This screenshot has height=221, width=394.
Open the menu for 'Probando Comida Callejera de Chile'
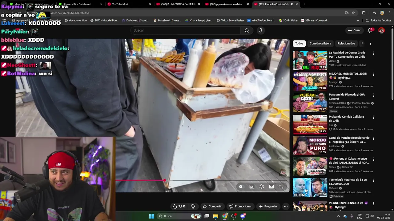pyautogui.click(x=374, y=117)
